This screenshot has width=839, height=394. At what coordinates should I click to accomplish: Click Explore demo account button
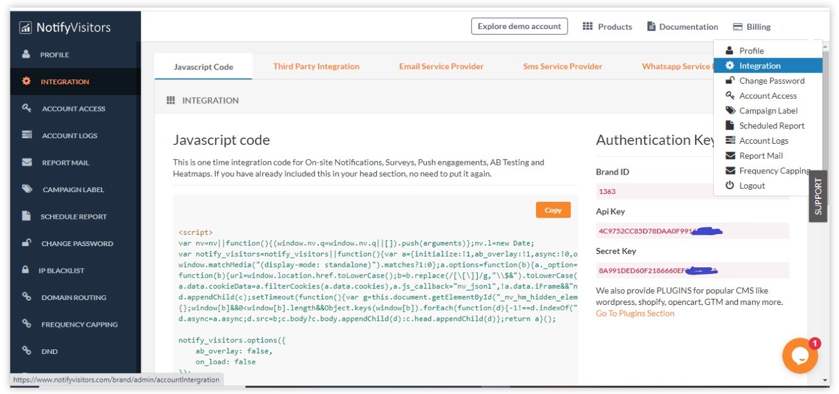pyautogui.click(x=519, y=26)
